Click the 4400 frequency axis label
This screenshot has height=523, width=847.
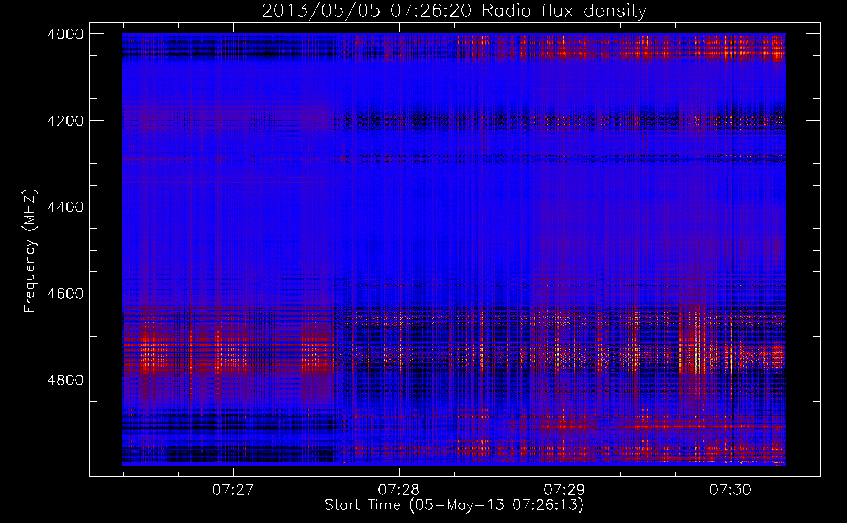[65, 207]
